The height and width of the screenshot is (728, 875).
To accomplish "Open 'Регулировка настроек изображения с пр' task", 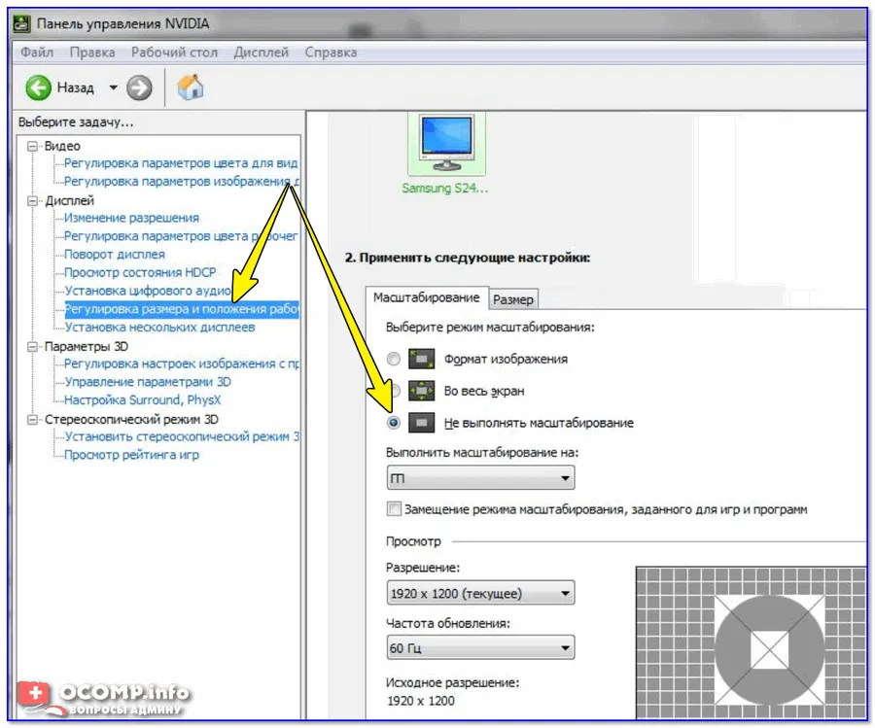I will (182, 364).
